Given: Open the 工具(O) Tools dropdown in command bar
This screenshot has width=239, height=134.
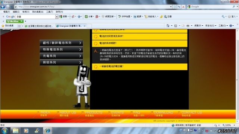Looking at the screenshot, I should (x=223, y=26).
